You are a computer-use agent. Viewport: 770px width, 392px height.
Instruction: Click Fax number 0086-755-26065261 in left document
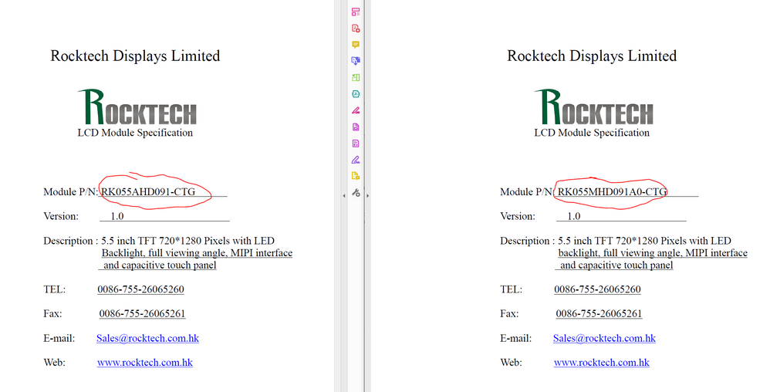click(x=142, y=313)
